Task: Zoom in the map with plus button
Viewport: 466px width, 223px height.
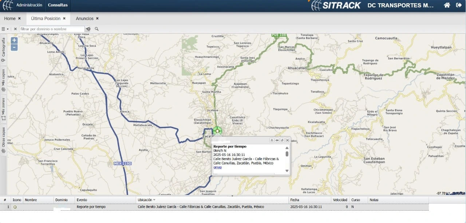Action: point(14,40)
